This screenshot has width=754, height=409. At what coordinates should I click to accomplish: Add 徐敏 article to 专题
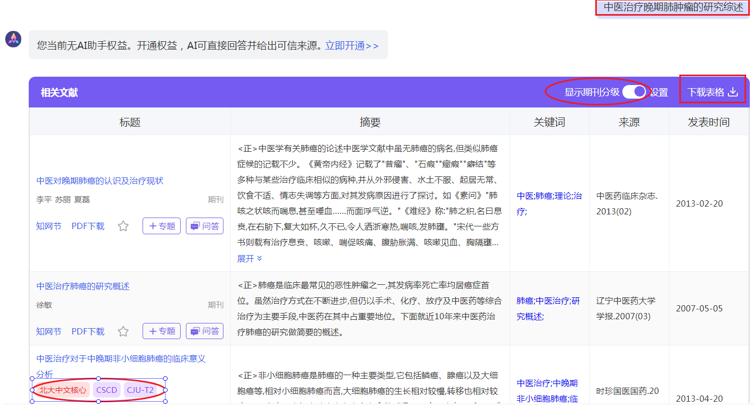(x=162, y=332)
